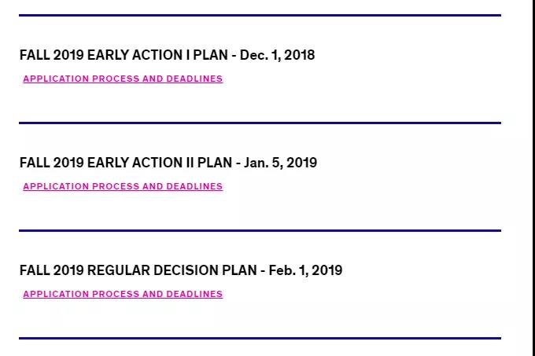Click the words EARLY ACTION I in the first heading
This screenshot has width=535, height=356.
coord(138,55)
